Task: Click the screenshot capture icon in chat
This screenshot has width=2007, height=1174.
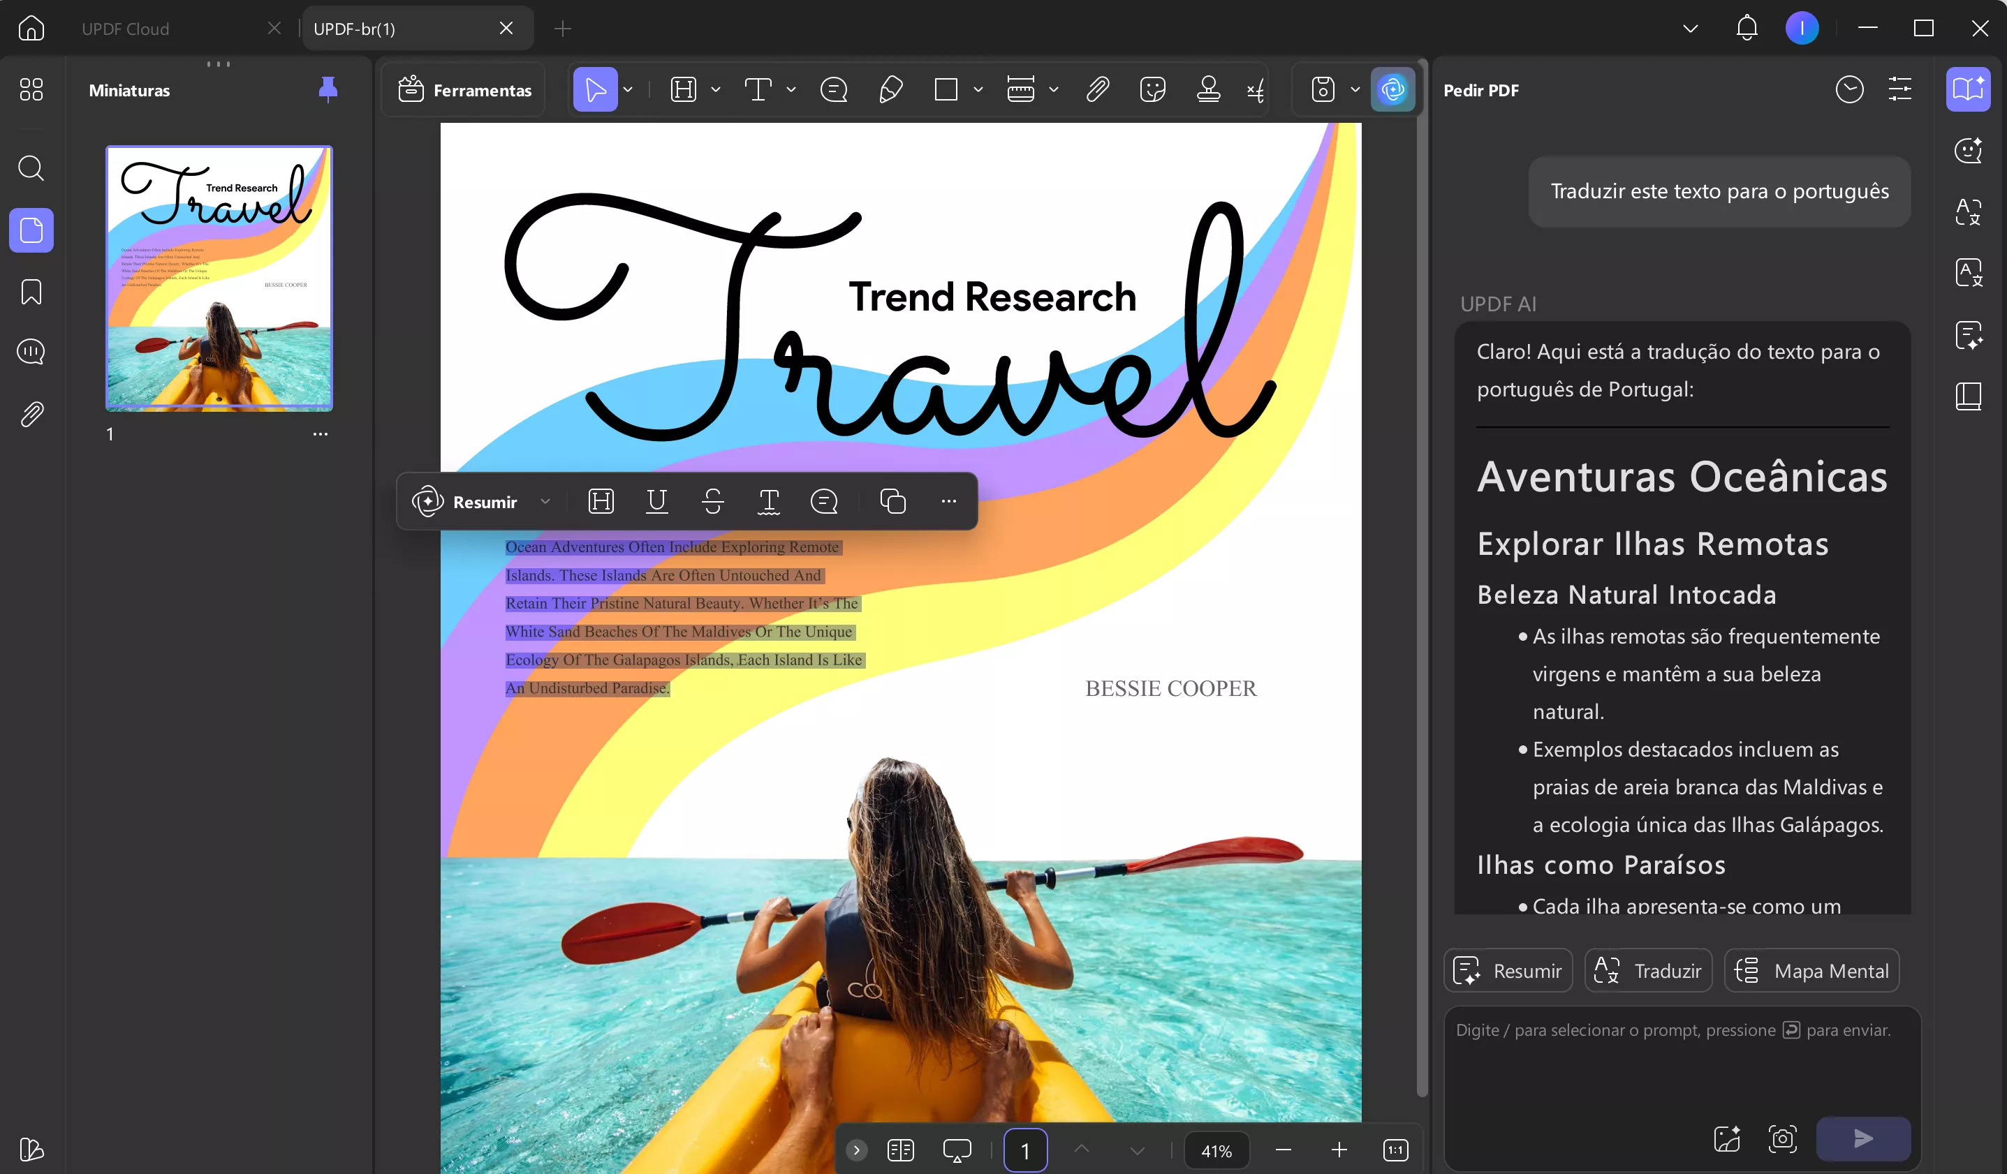Action: coord(1782,1138)
